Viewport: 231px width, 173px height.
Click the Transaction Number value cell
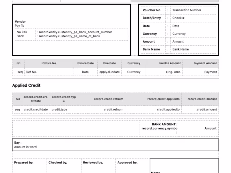point(193,10)
